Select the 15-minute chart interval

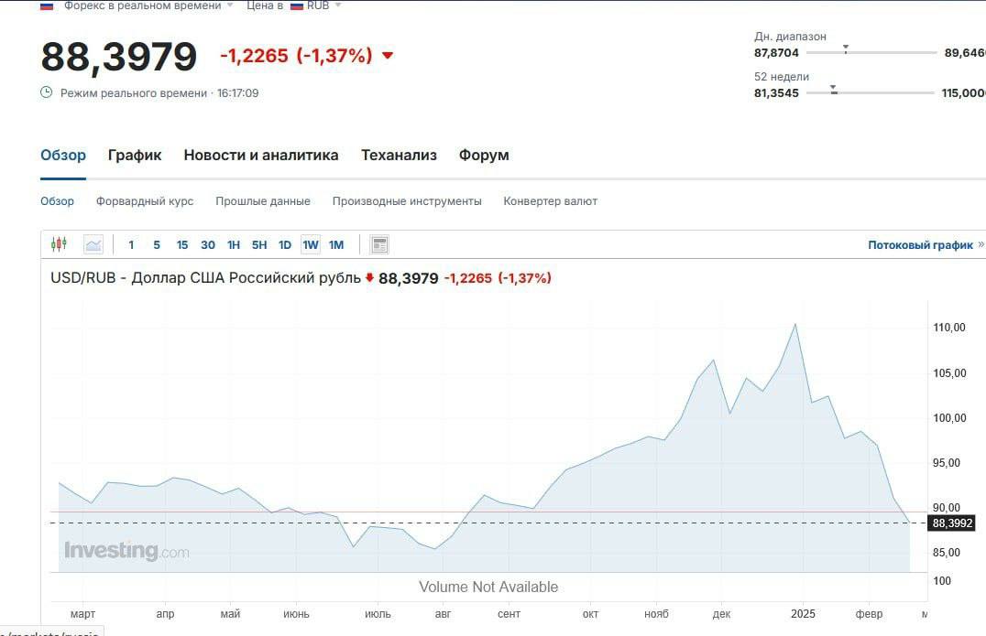coord(182,244)
